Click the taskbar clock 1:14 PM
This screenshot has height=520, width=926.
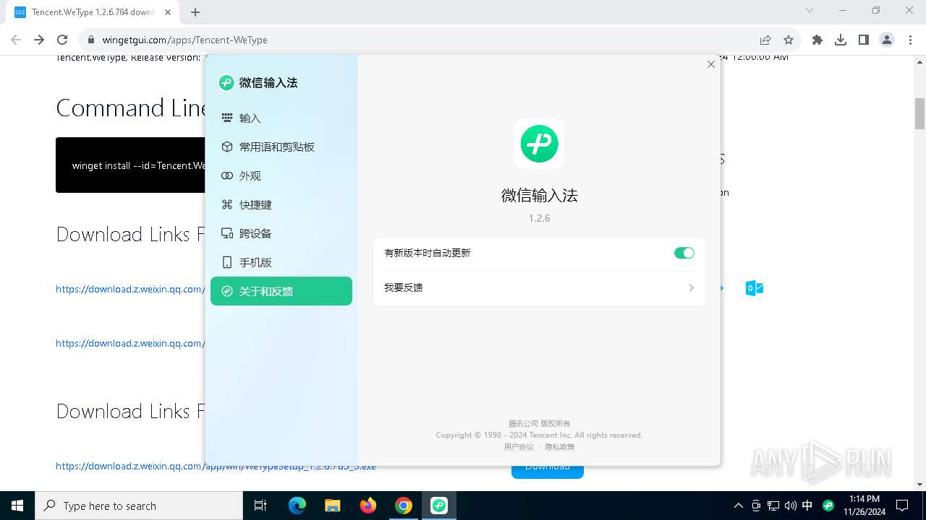pyautogui.click(x=864, y=499)
